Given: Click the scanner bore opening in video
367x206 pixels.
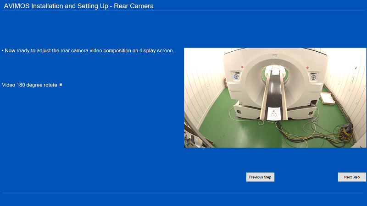Looking at the screenshot, I should click(x=275, y=71).
